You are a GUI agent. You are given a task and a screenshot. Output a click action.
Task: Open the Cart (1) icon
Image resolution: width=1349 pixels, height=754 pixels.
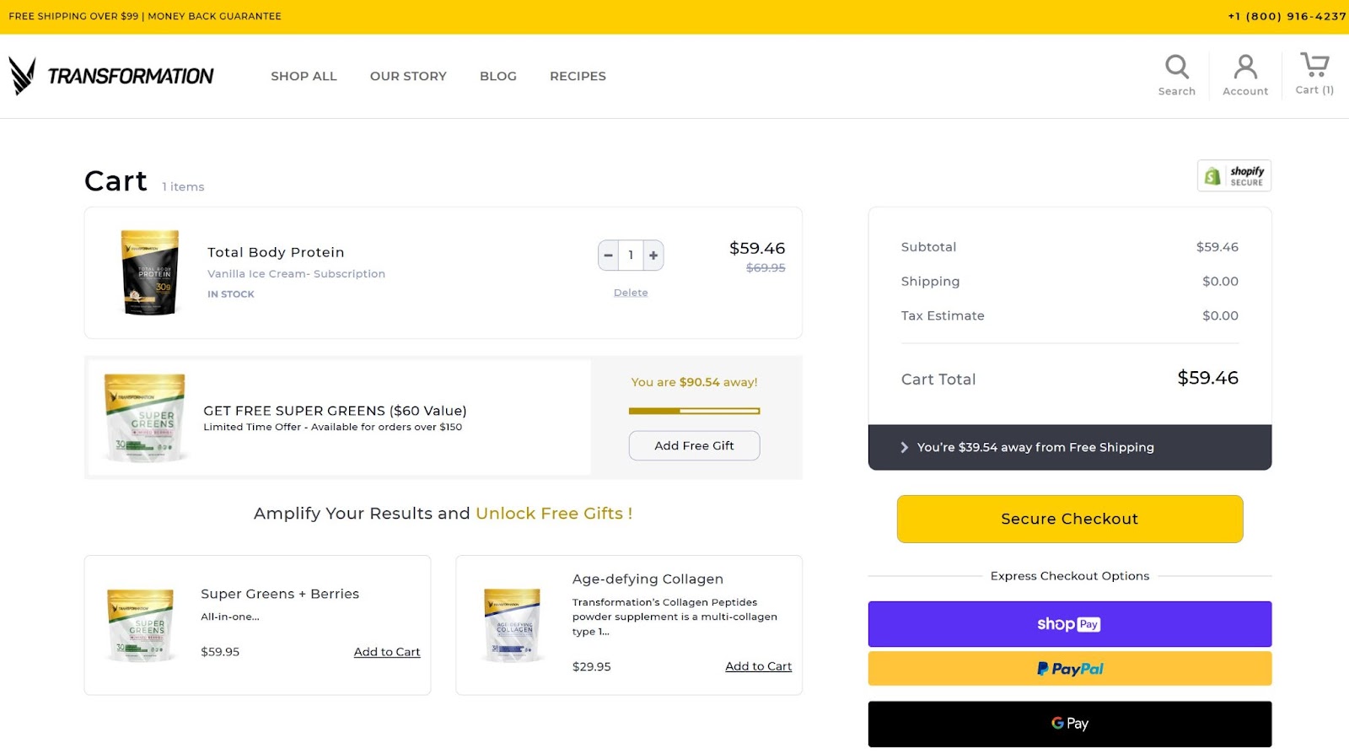1314,74
